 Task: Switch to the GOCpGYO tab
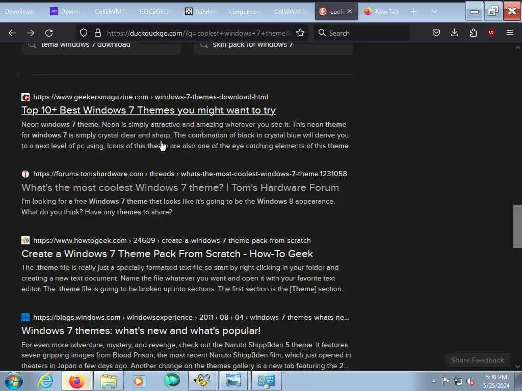click(154, 12)
